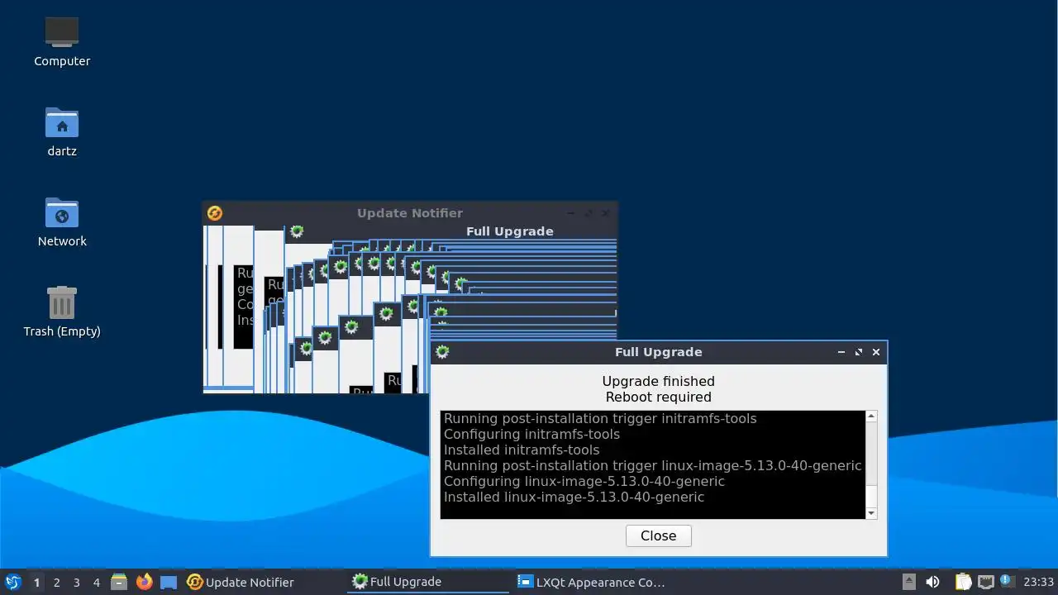
Task: Click the scroll down arrow in upgrade log
Action: coord(870,513)
